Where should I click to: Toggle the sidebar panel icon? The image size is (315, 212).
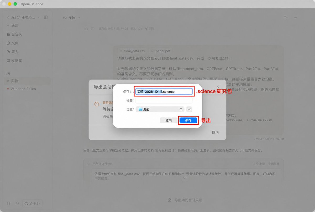(46, 17)
